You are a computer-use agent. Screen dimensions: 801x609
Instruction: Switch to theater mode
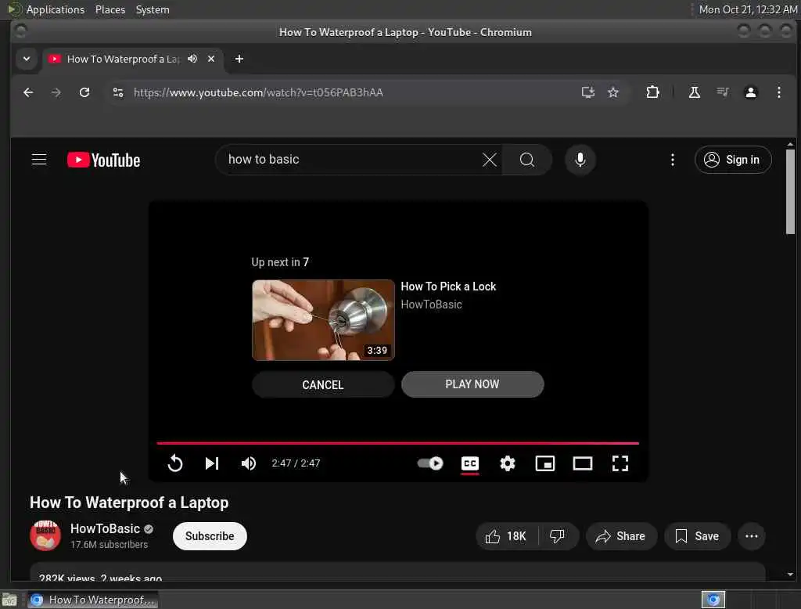582,463
